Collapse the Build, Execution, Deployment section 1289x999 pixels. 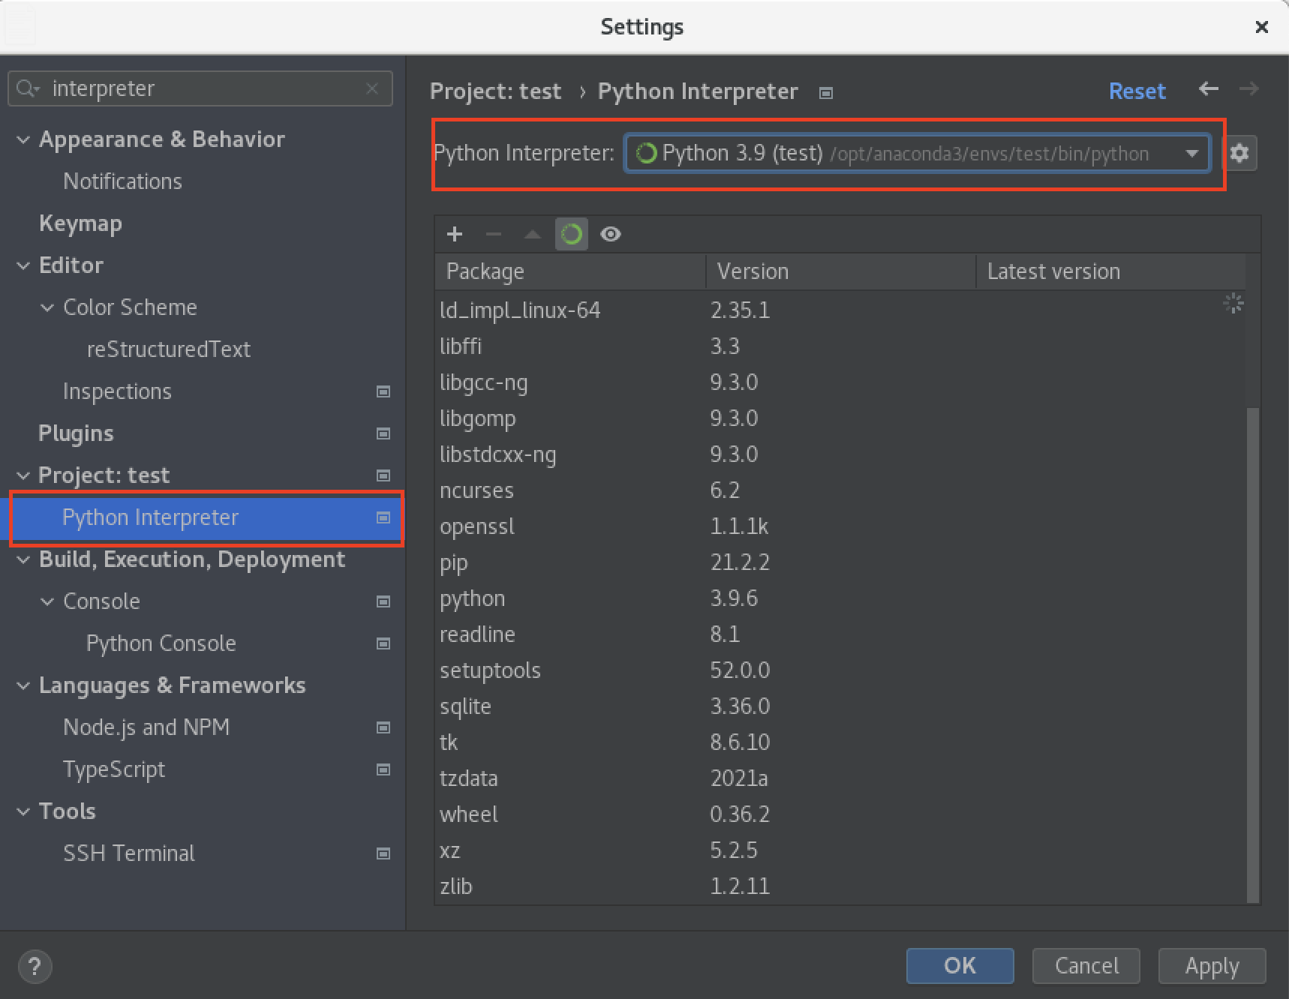23,559
